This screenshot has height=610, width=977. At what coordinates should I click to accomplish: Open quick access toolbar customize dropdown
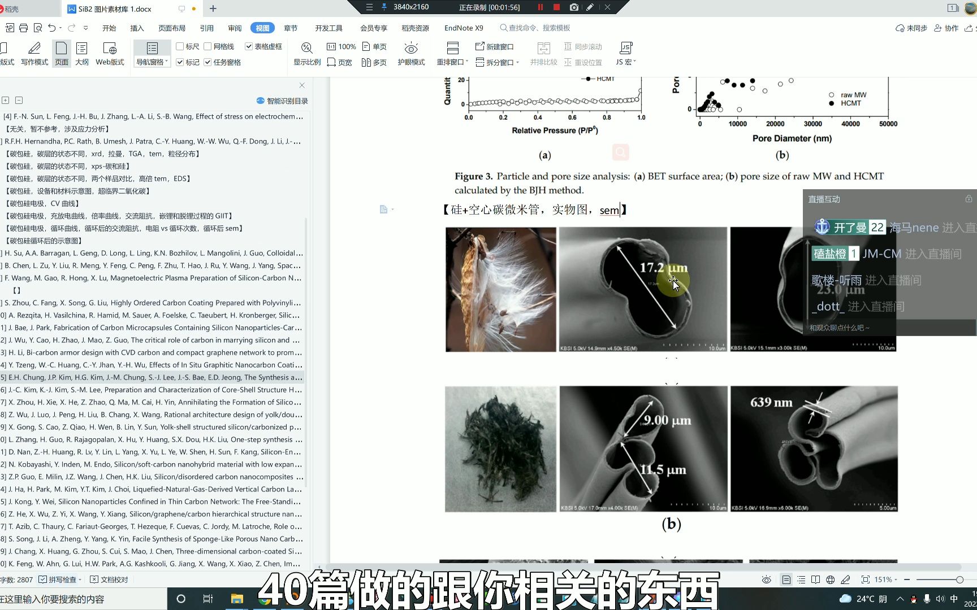click(86, 28)
